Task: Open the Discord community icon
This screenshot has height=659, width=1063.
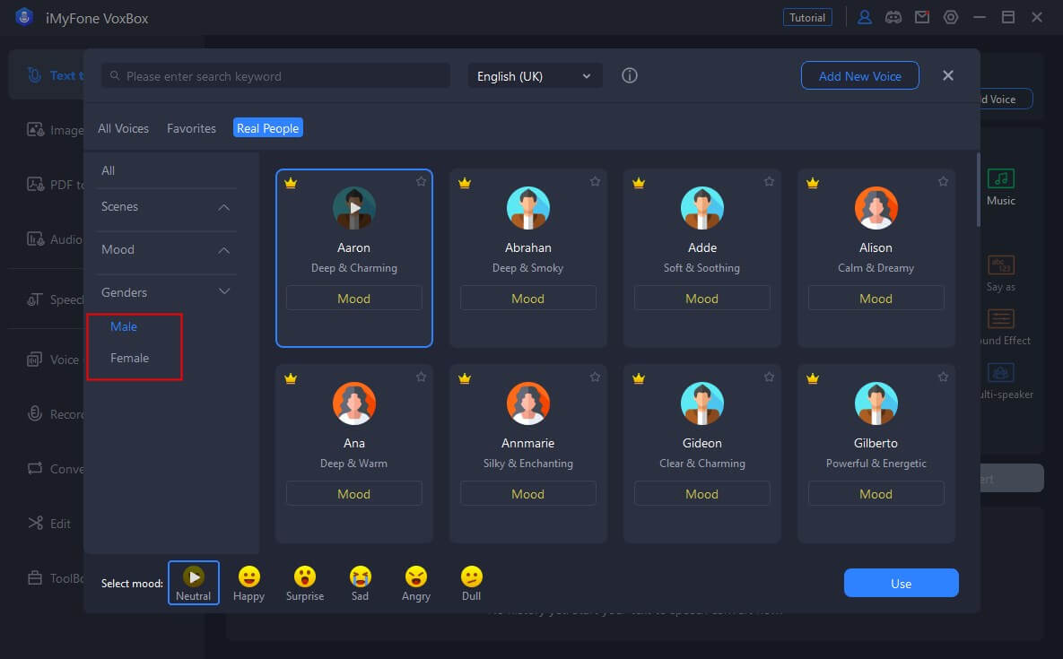Action: coord(893,18)
